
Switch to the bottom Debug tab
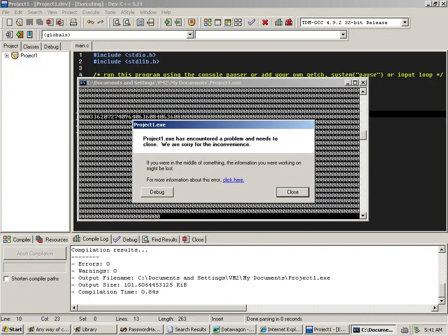click(x=126, y=239)
